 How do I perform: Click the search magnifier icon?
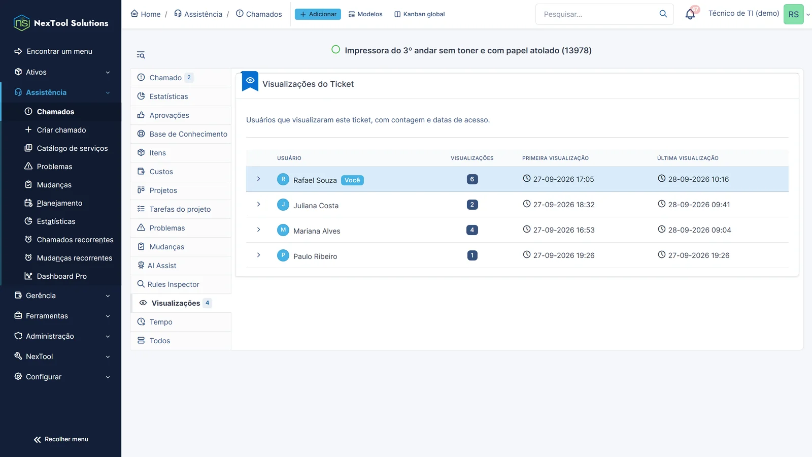click(x=663, y=14)
